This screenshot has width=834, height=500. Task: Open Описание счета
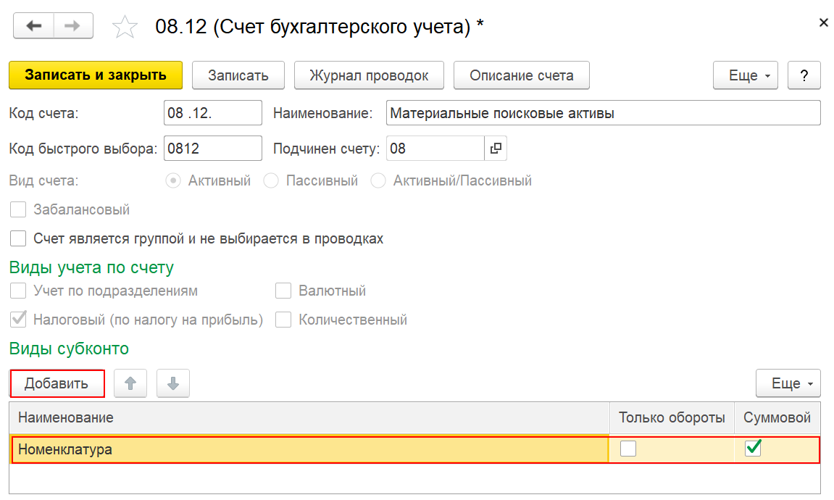click(x=521, y=75)
